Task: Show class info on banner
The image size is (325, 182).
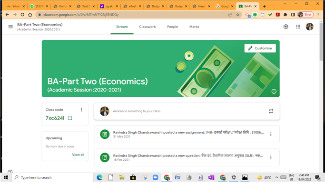Action: click(x=274, y=91)
